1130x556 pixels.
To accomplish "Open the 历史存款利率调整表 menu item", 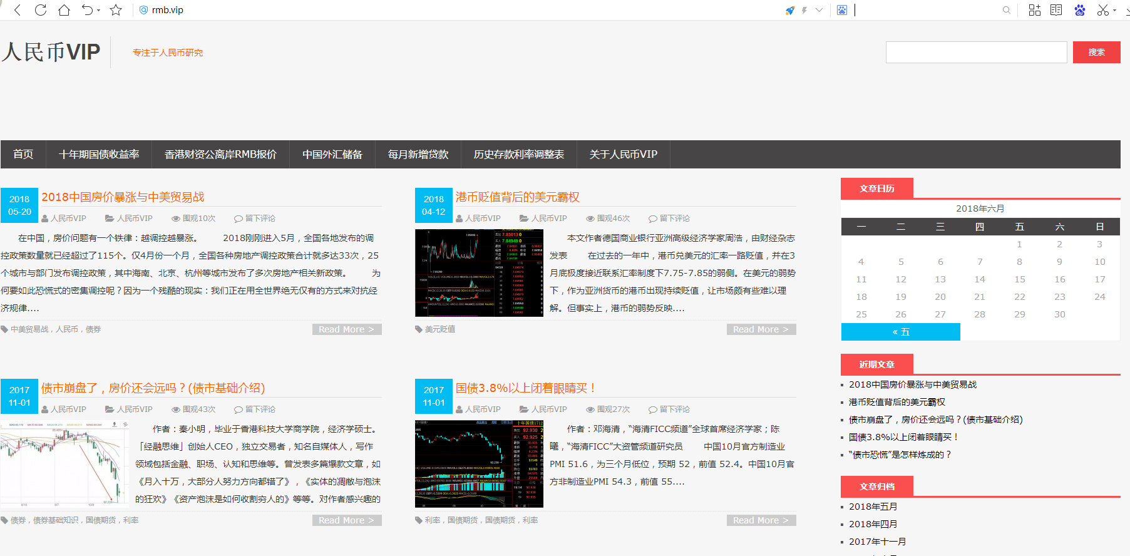I will pos(519,154).
